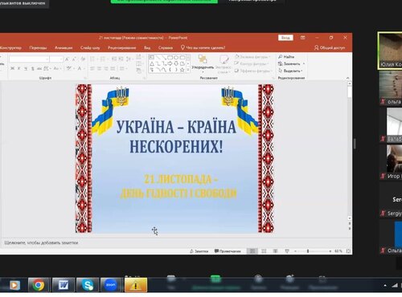Viewport: 402px width, 297px height.
Task: Click the zoom out minus button
Action: point(295,251)
